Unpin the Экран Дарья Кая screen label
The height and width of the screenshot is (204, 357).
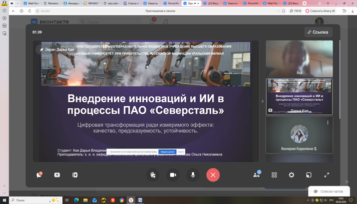point(42,50)
